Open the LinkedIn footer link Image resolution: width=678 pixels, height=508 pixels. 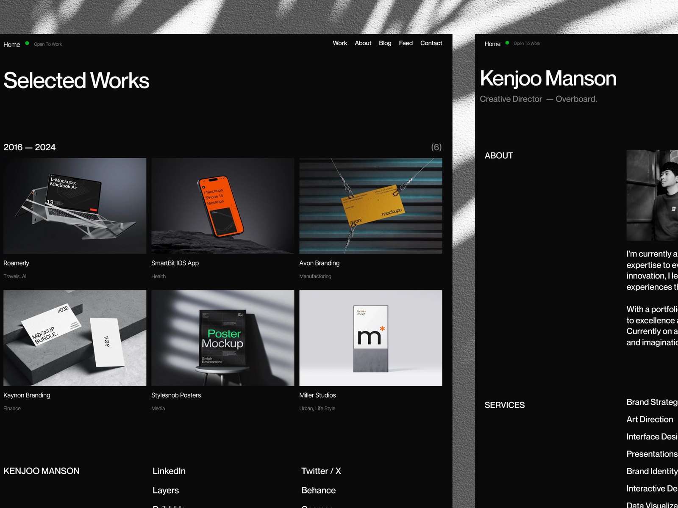click(x=169, y=471)
